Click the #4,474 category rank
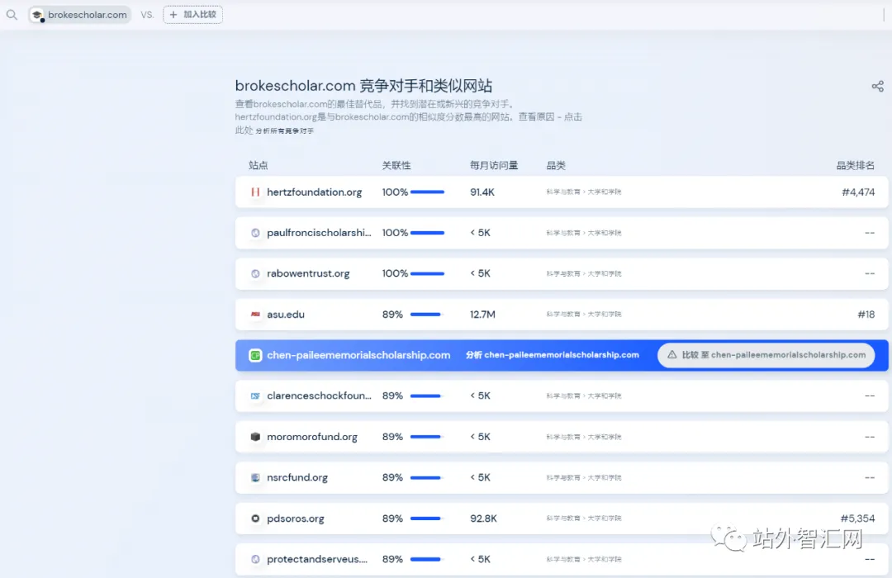Image resolution: width=892 pixels, height=578 pixels. click(858, 192)
